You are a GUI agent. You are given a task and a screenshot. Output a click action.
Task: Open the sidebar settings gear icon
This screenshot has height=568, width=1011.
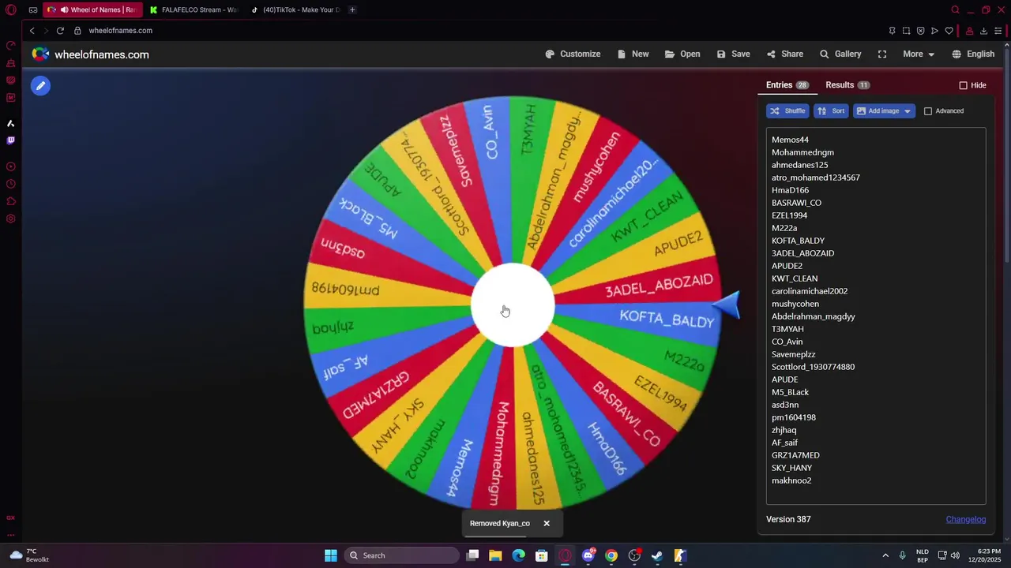(x=11, y=219)
